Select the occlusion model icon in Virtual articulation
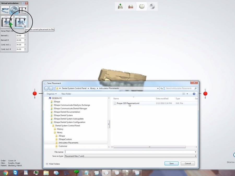This screenshot has height=176, width=235. click(5, 10)
